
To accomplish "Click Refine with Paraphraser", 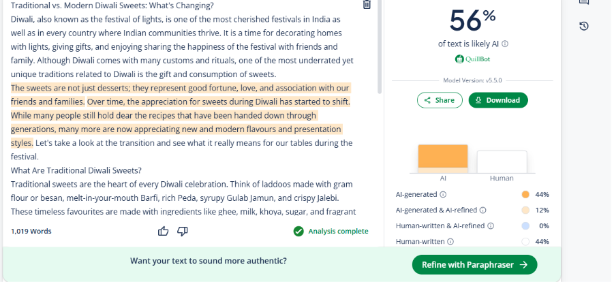I will click(x=474, y=265).
